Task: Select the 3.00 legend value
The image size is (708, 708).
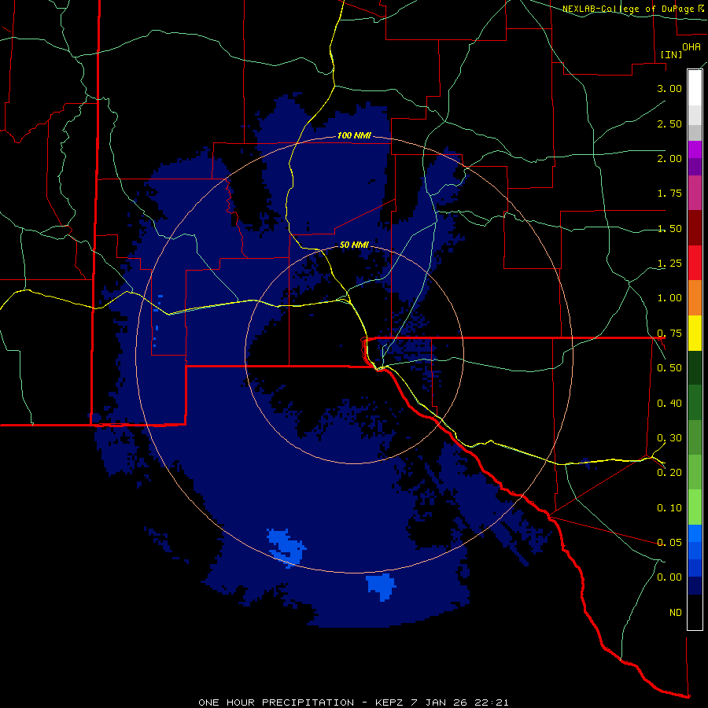Action: tap(669, 88)
